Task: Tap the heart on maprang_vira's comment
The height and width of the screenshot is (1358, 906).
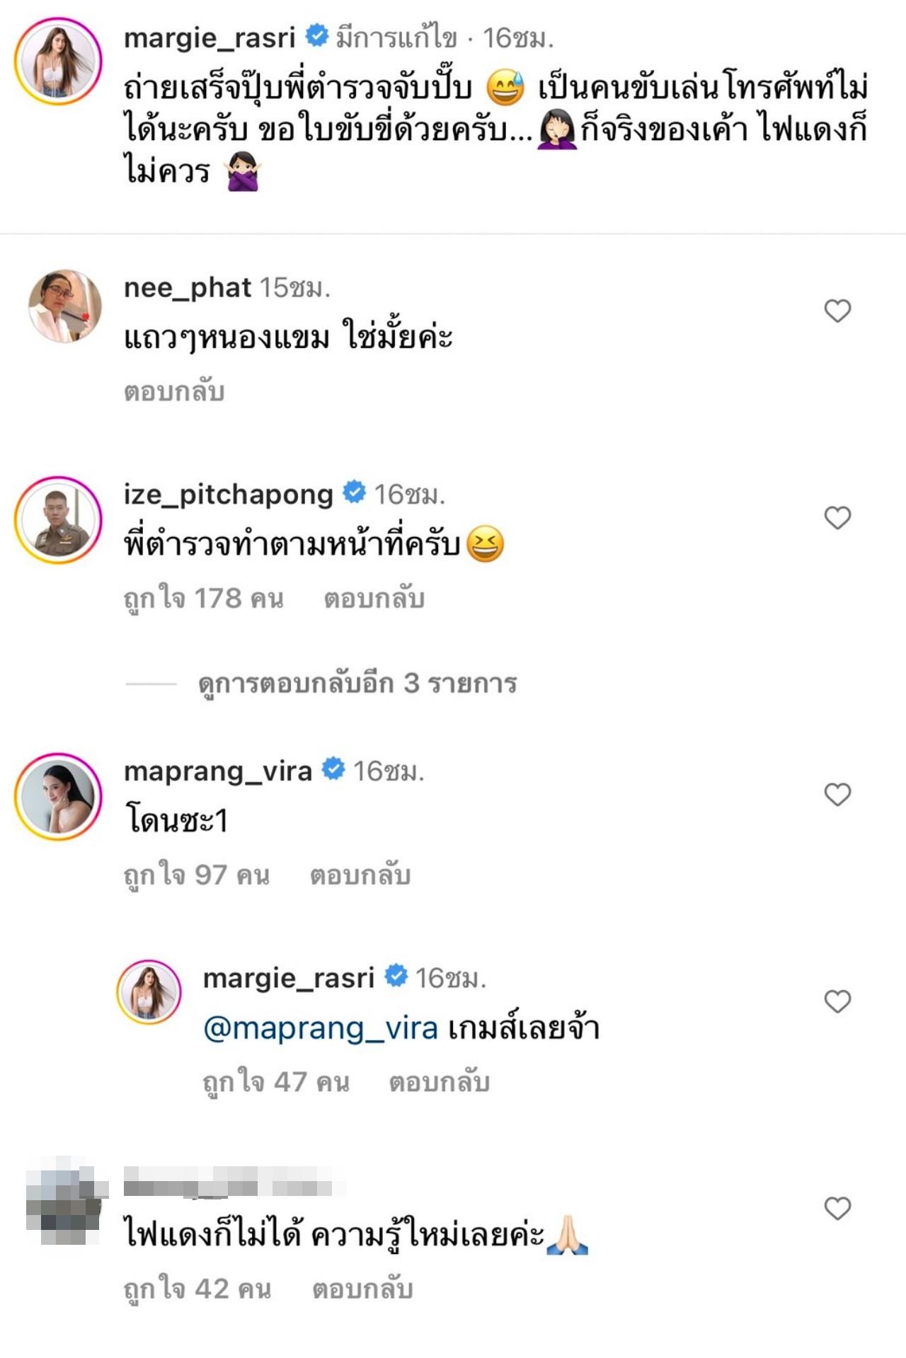Action: coord(837,795)
